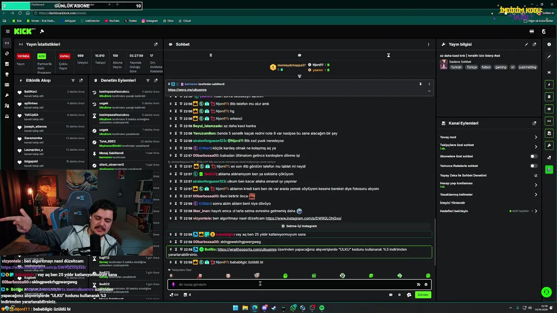Toggle channel actions widget in right sidebar
Viewport: 557px width, 313px height.
click(549, 133)
